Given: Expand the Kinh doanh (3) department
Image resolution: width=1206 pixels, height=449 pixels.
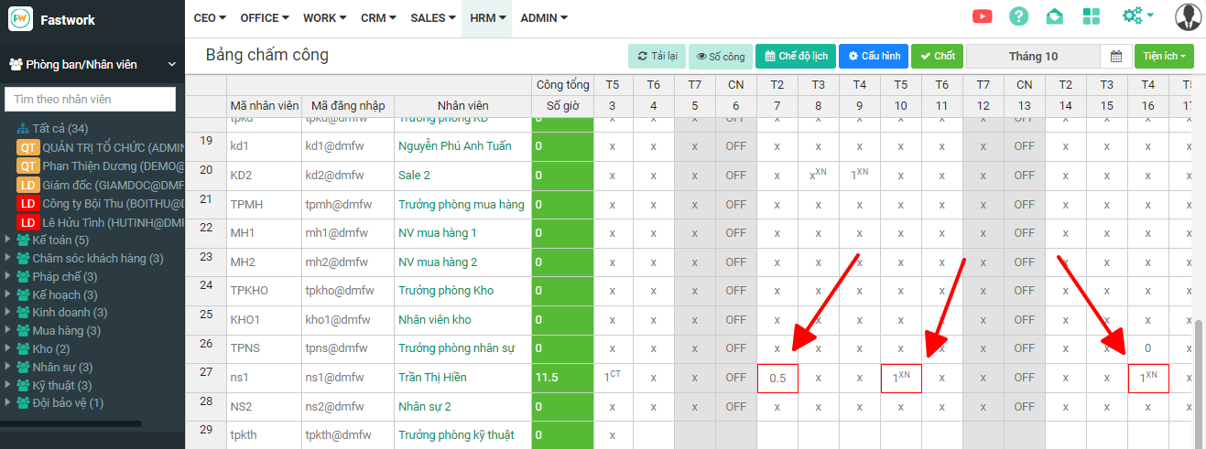Looking at the screenshot, I should coord(9,313).
